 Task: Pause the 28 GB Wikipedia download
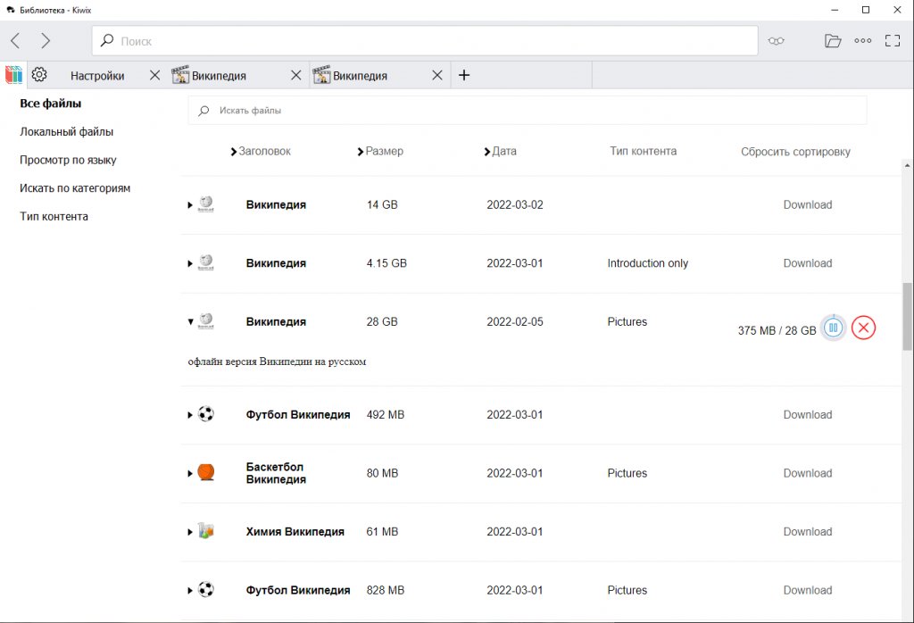[x=833, y=328]
